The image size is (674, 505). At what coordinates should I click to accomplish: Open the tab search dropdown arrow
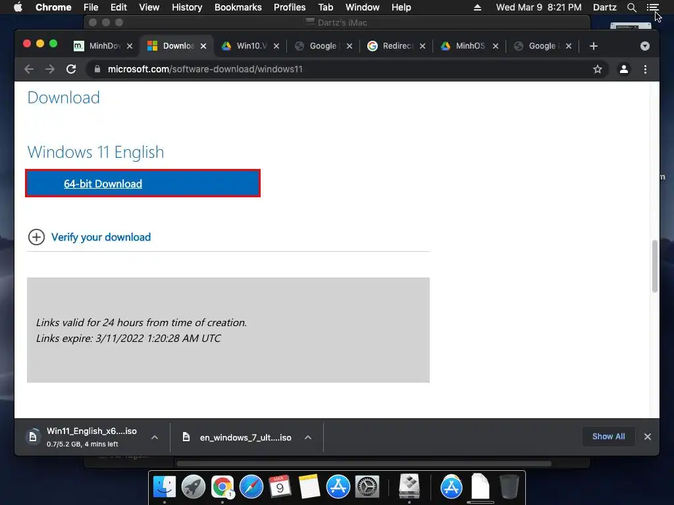coord(645,46)
